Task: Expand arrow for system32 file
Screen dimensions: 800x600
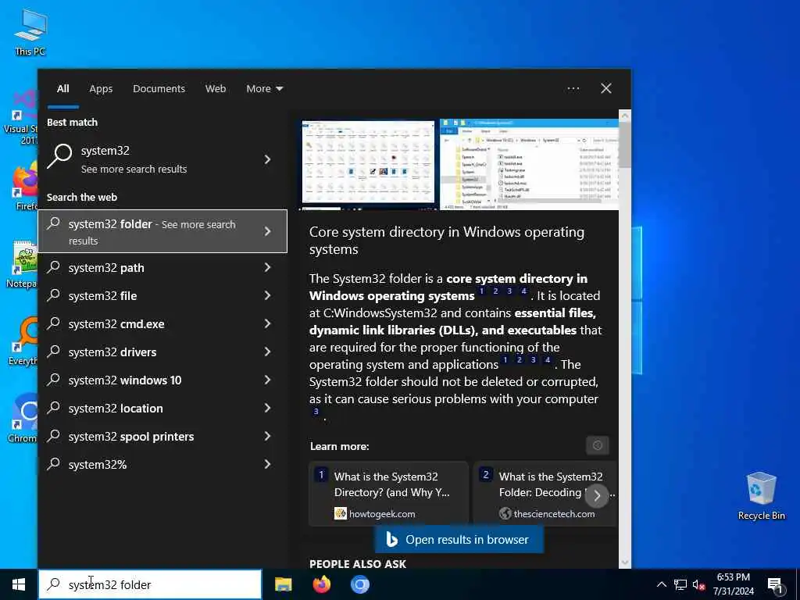Action: tap(267, 295)
